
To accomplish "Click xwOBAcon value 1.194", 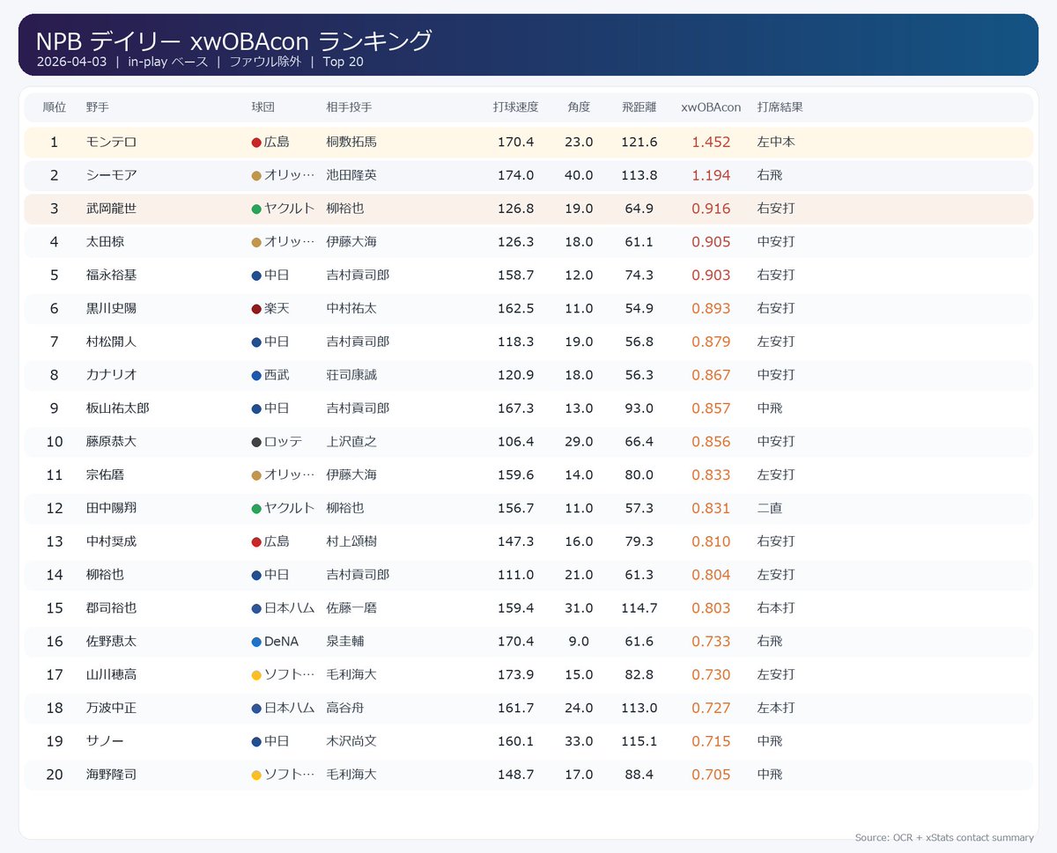I will 711,175.
